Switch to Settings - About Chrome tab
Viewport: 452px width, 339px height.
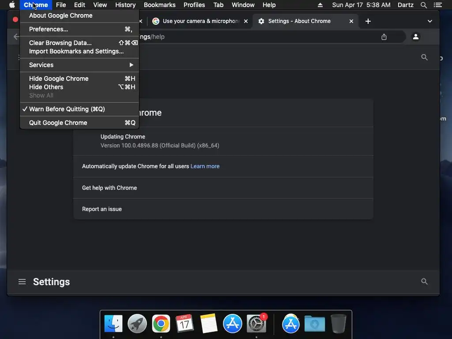pos(305,21)
